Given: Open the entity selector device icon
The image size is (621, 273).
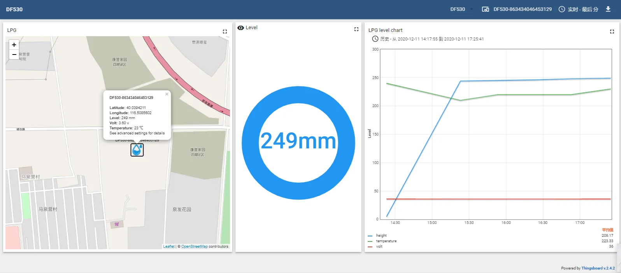Looking at the screenshot, I should 486,9.
